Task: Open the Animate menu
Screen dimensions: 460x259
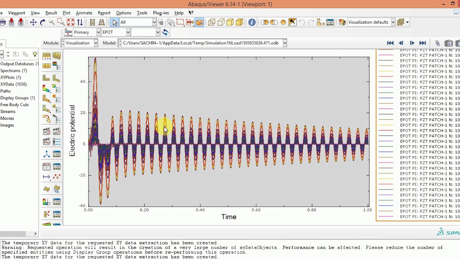Action: 84,13
